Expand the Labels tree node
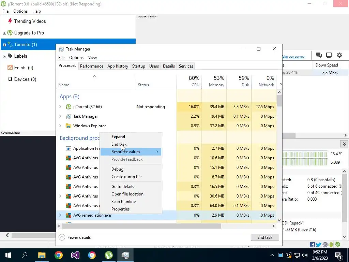 [4, 56]
